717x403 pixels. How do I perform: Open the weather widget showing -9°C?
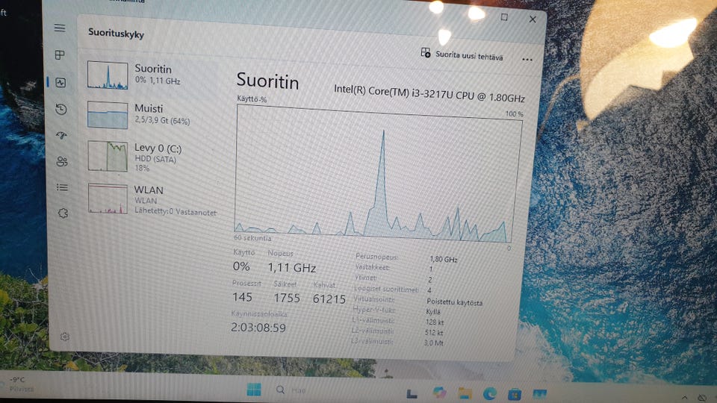click(18, 384)
